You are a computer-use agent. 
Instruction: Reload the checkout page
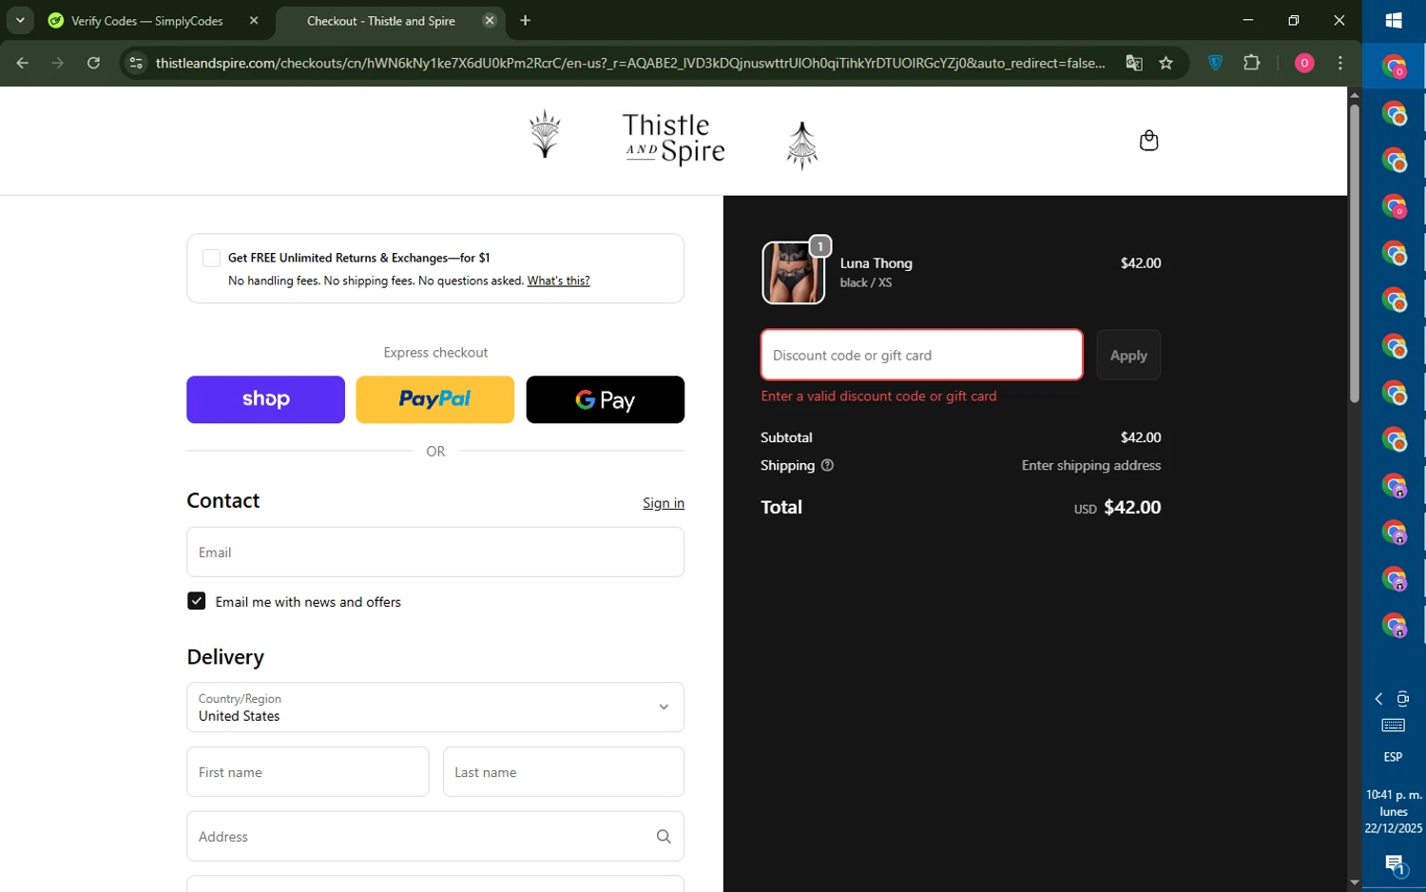click(x=93, y=63)
